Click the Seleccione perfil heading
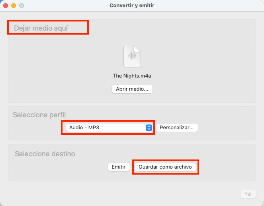Viewport: 264px width, 206px height. point(39,115)
